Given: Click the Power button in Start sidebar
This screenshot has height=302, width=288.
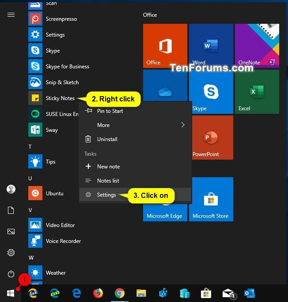Looking at the screenshot, I should pos(11,274).
